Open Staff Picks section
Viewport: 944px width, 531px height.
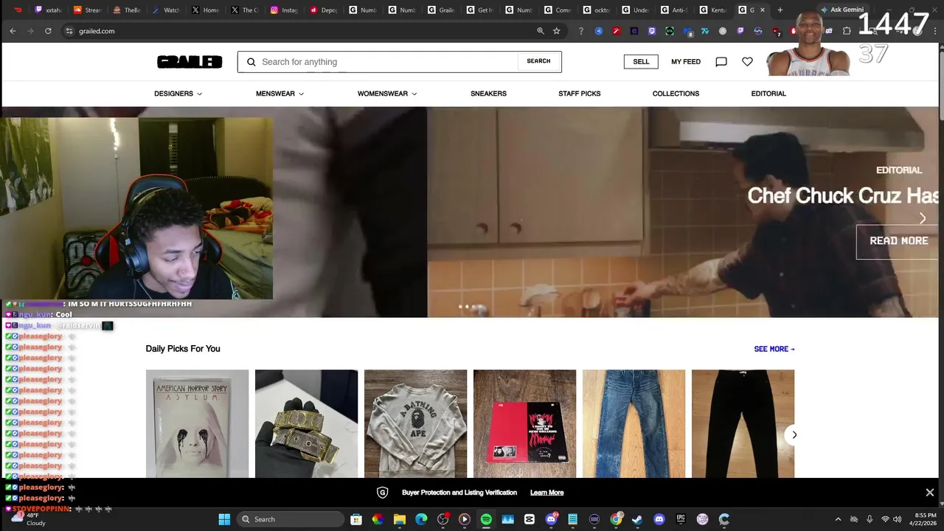[x=579, y=94]
